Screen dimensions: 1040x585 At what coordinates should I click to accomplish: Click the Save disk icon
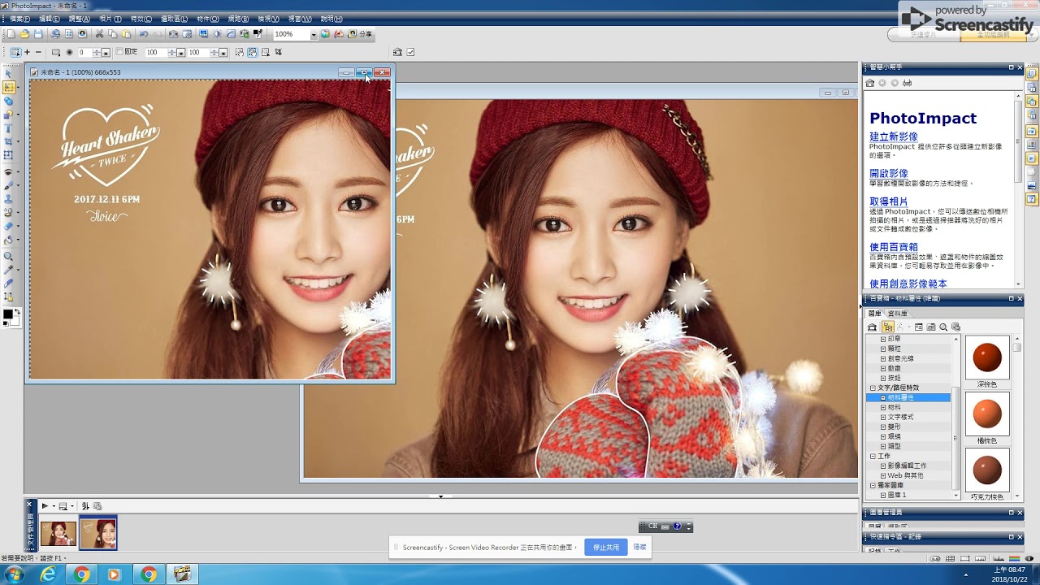click(x=38, y=34)
